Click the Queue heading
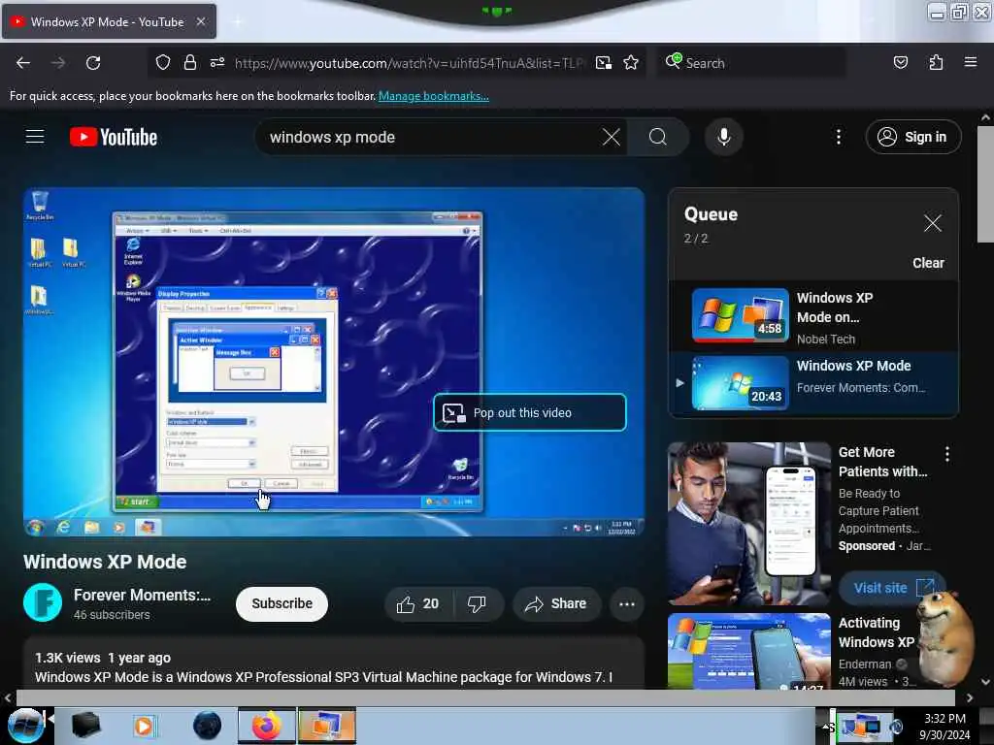994x745 pixels. (x=711, y=214)
